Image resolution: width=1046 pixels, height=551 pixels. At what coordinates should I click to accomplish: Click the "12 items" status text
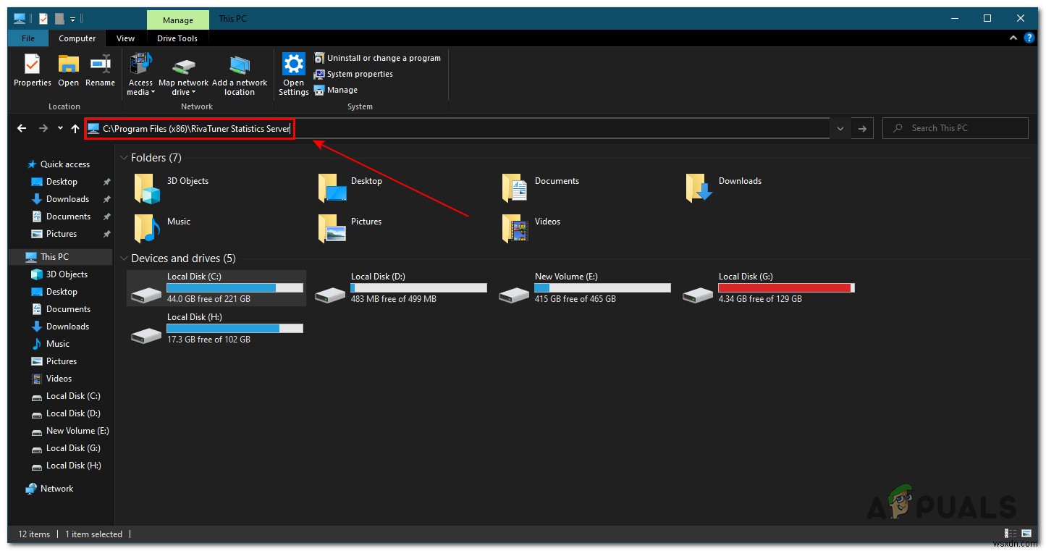pos(34,534)
